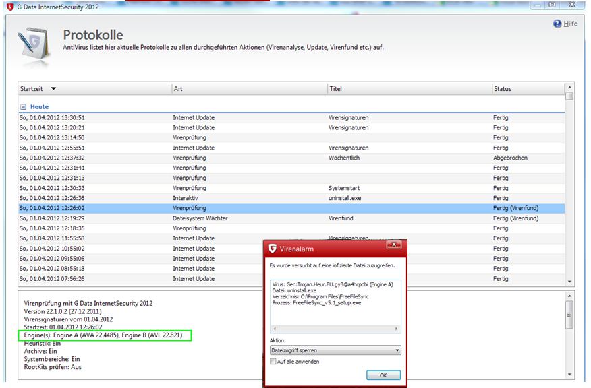Select the 13:30:51 Internet Update entry
The image size is (591, 388).
(291, 117)
